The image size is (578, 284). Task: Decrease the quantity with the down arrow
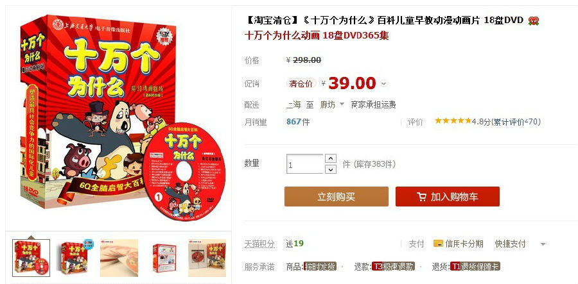(x=331, y=169)
